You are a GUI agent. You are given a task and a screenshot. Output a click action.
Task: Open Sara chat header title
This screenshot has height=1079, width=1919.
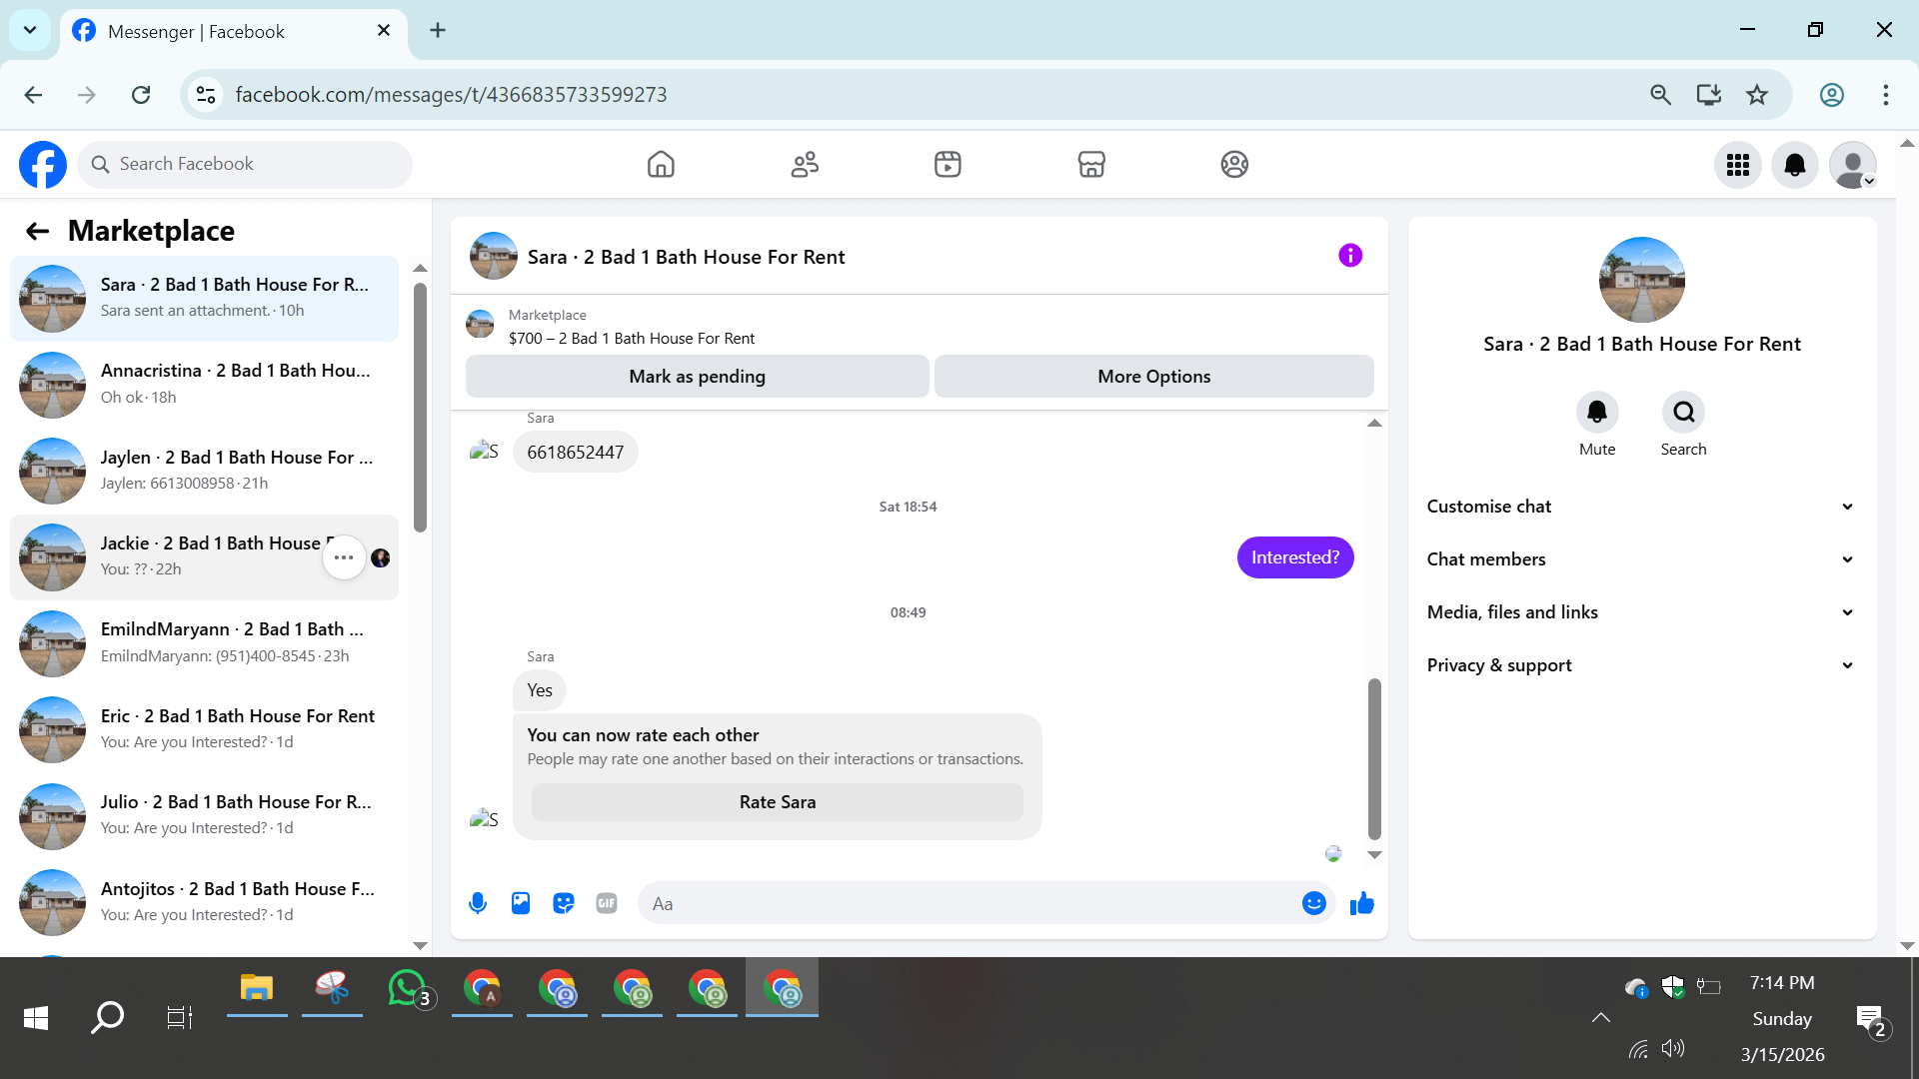click(686, 257)
